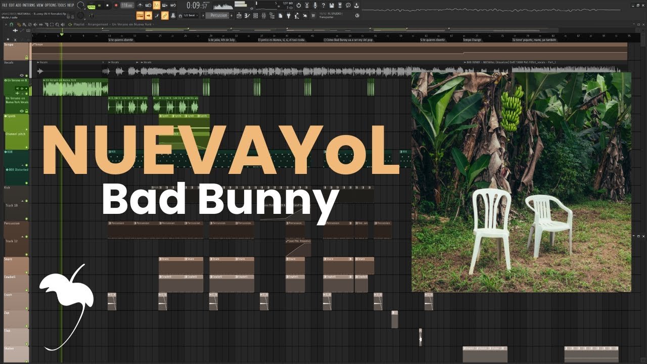Toggle the playlist snap magnet icon
The image size is (647, 364).
tap(11, 24)
